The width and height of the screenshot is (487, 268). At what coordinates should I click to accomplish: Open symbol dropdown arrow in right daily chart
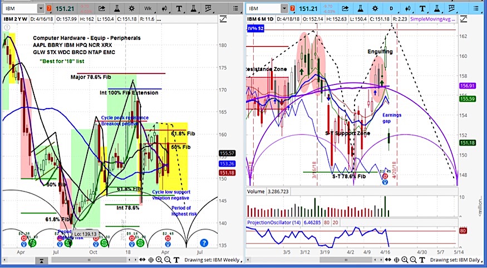[x=284, y=8]
